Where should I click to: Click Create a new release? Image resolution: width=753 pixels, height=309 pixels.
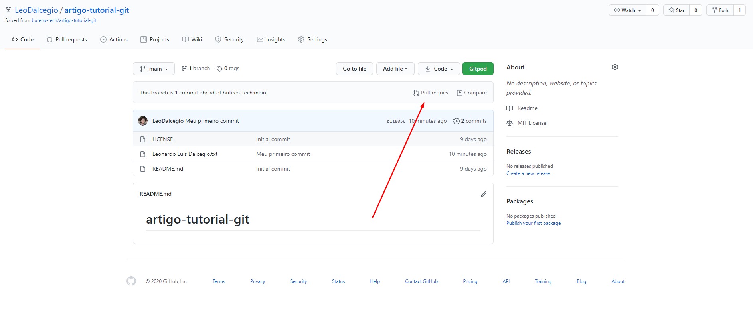click(x=528, y=173)
